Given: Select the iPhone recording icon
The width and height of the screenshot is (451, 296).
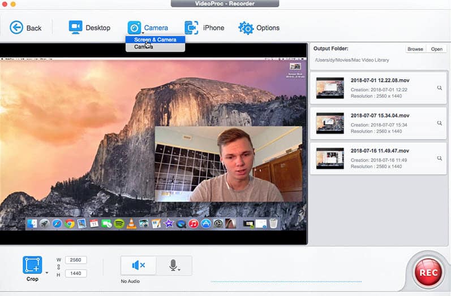Looking at the screenshot, I should (191, 27).
